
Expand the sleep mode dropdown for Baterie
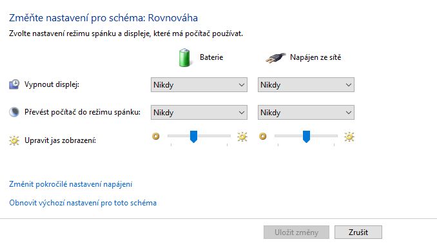click(199, 112)
